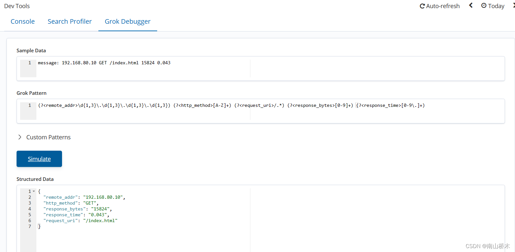Click the "request_uri": "/index.html" line

pos(80,220)
